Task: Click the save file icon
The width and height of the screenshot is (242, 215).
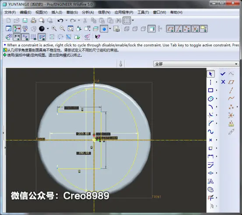Action: [25, 20]
